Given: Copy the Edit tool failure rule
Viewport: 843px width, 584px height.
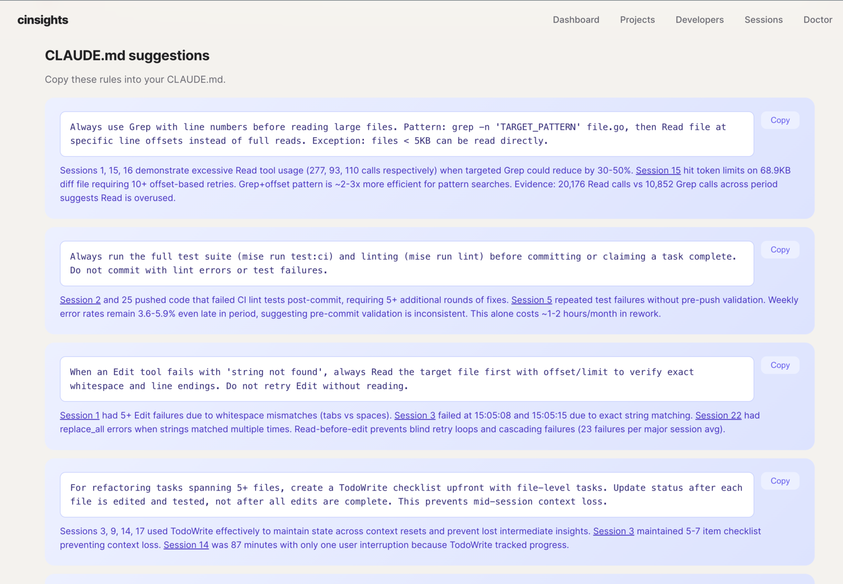Looking at the screenshot, I should 780,365.
